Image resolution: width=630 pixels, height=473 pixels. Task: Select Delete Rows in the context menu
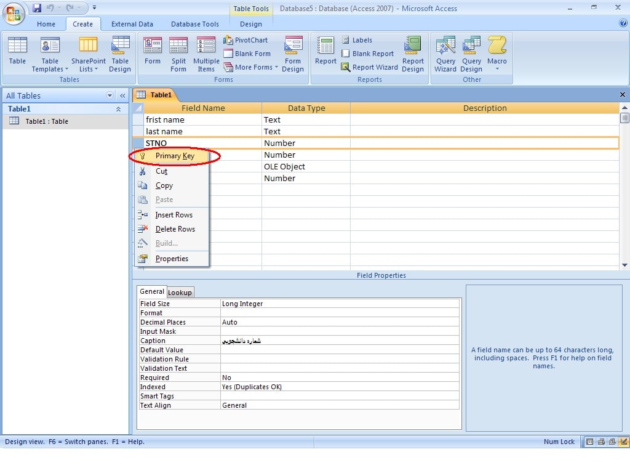[172, 229]
